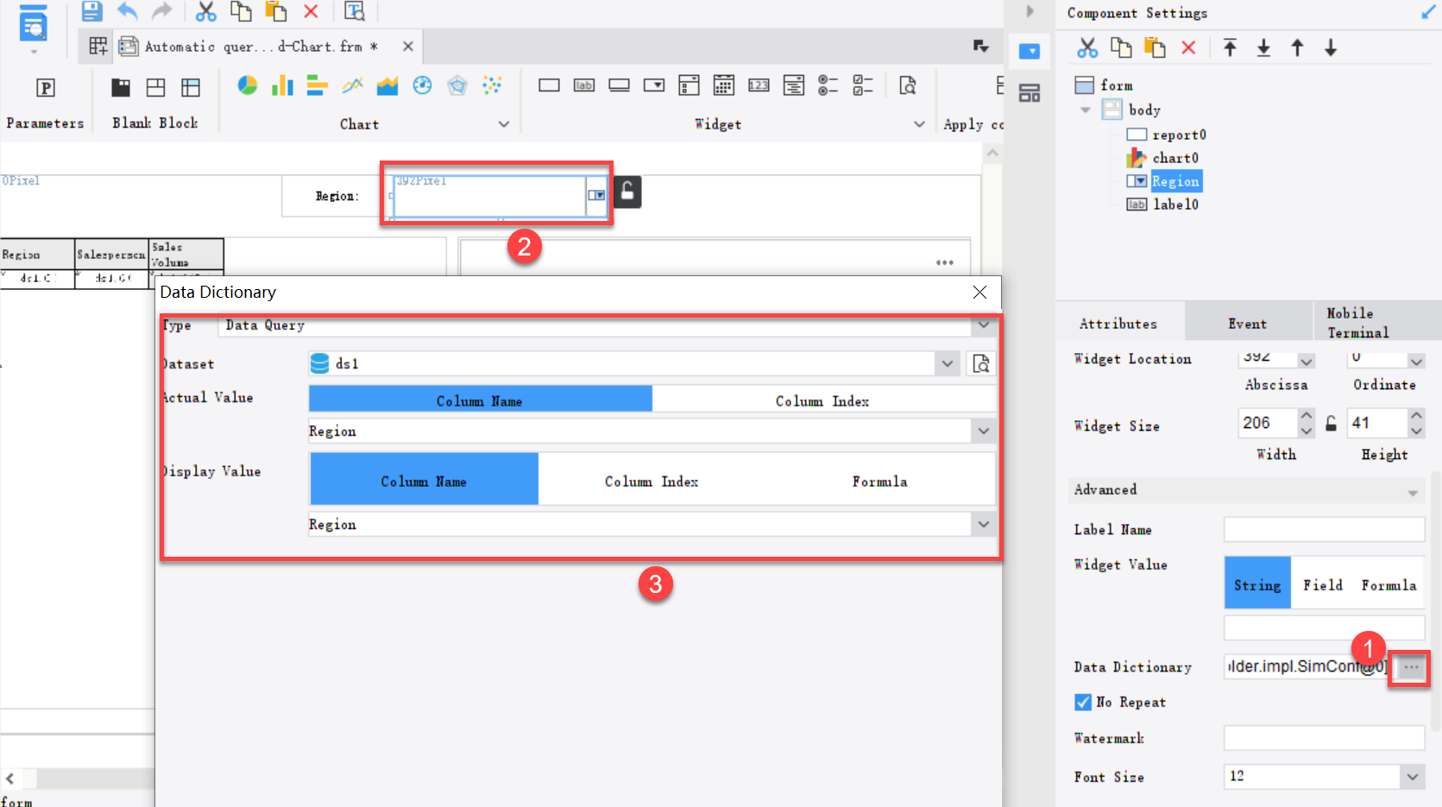1442x807 pixels.
Task: Click the widget size aspect lock icon
Action: 1332,424
